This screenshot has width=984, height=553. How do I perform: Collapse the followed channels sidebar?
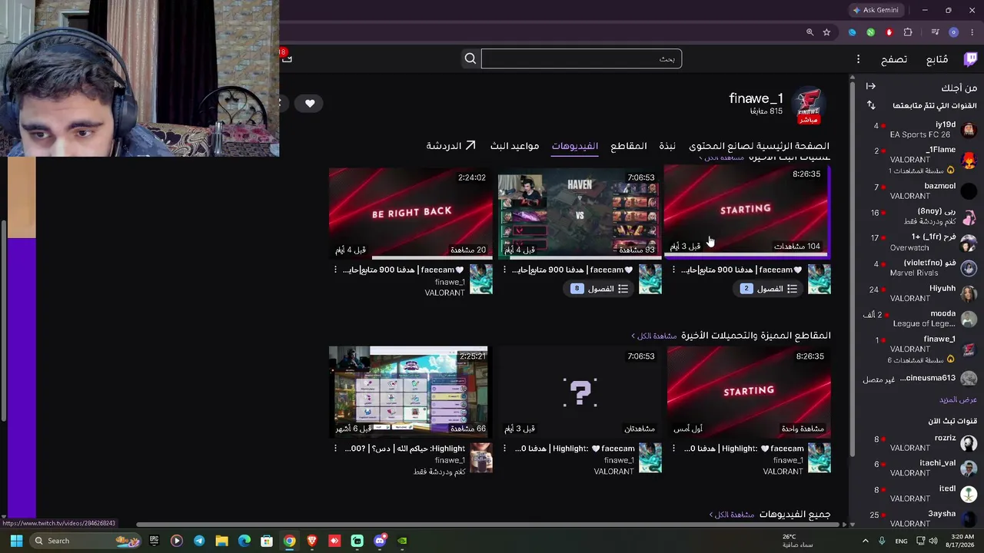[x=871, y=87]
